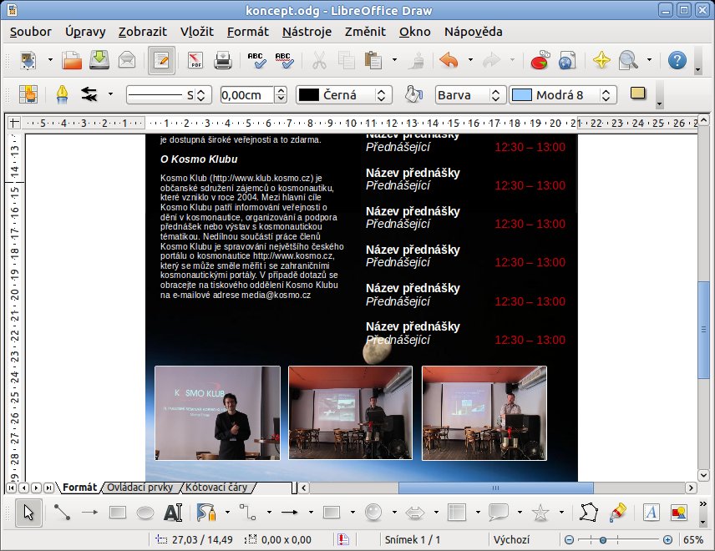Send document as e-mail icon

[x=127, y=60]
